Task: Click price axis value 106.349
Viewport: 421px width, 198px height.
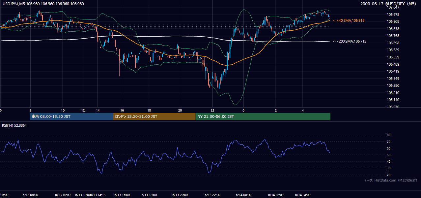Action: 393,79
